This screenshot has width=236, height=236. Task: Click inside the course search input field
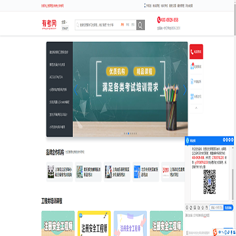click(98, 25)
